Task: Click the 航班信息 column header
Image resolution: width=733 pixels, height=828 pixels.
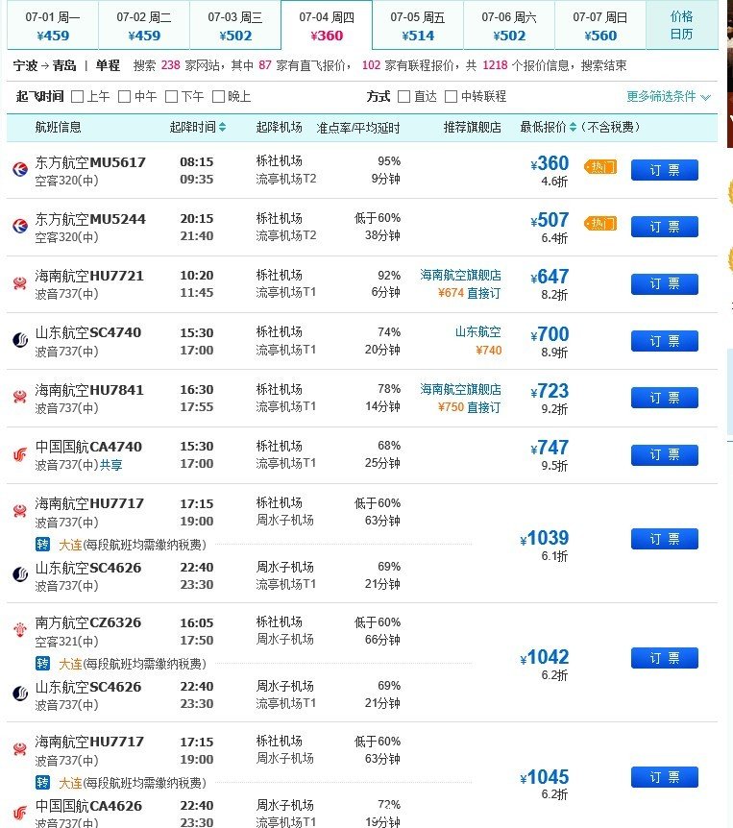Action: pos(58,127)
